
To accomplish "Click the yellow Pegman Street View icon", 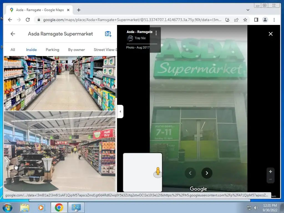I will pyautogui.click(x=158, y=171).
